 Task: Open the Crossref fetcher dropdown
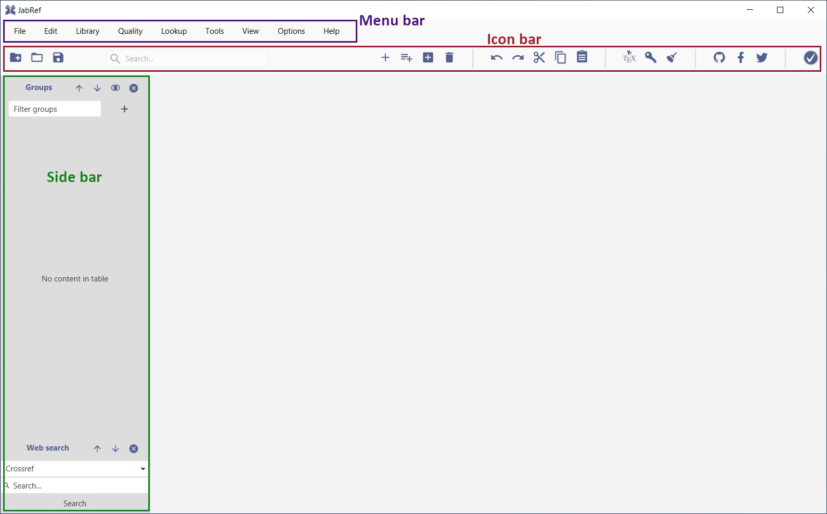(143, 469)
